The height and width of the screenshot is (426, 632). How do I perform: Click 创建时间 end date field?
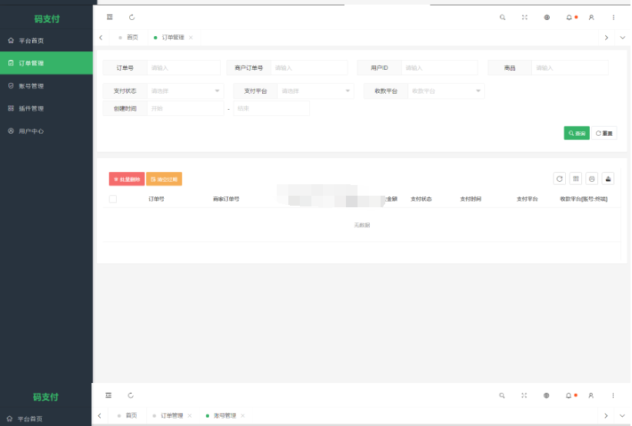[271, 108]
